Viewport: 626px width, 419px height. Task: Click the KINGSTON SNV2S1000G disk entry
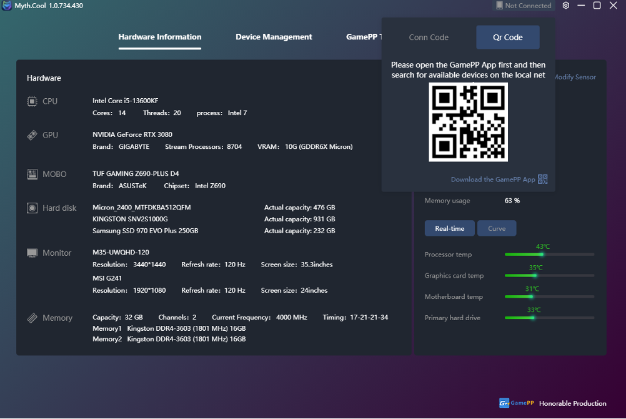click(x=130, y=219)
